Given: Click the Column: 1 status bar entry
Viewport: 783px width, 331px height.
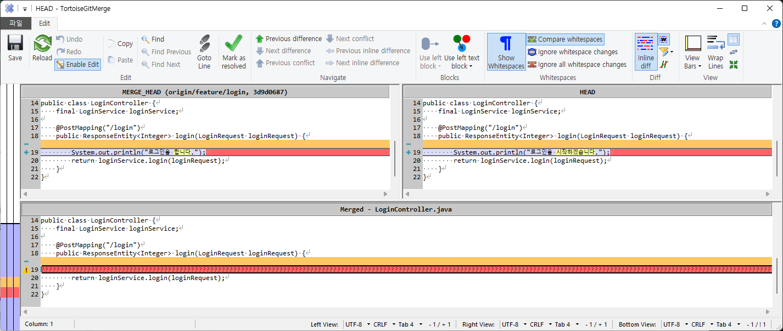Looking at the screenshot, I should point(39,324).
